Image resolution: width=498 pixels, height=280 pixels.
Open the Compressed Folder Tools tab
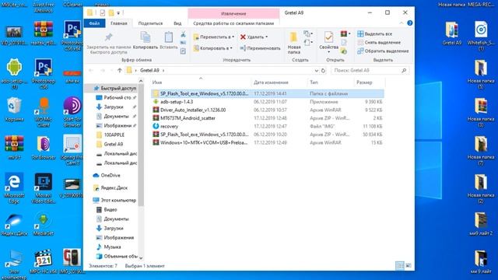(233, 23)
